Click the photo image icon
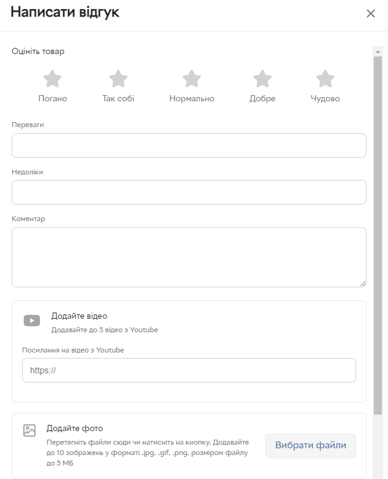 pos(29,430)
